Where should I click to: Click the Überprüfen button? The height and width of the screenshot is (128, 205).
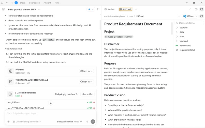(87, 94)
